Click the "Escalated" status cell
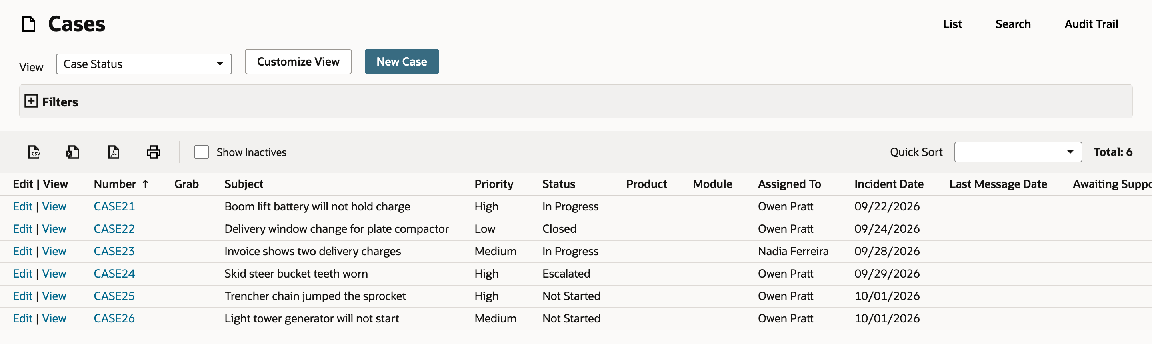 [566, 273]
